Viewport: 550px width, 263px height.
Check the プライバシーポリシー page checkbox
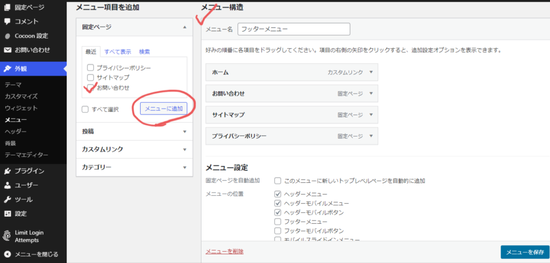(91, 68)
